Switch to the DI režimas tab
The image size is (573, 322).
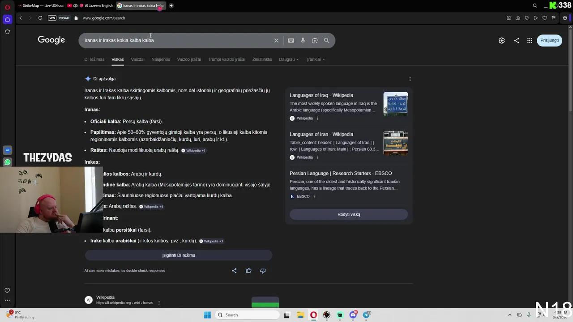pyautogui.click(x=94, y=59)
